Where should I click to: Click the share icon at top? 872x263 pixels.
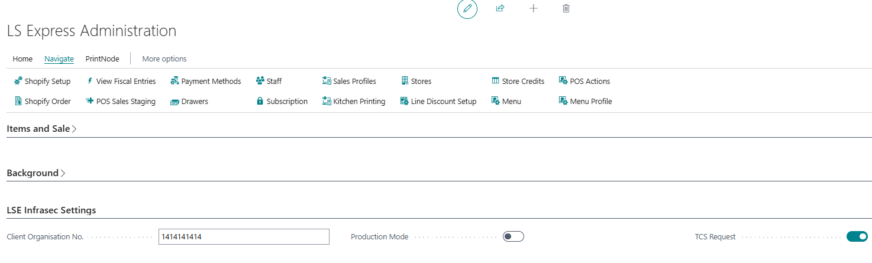500,9
